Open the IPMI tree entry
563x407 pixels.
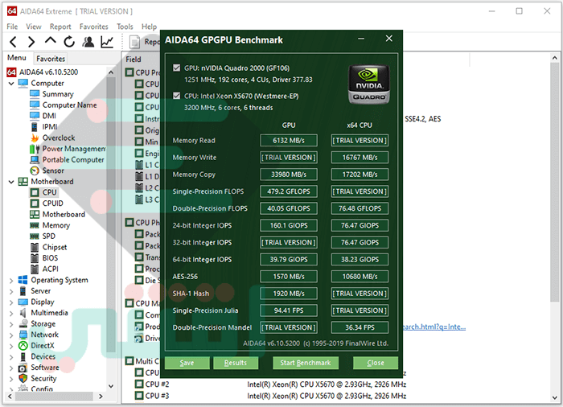tap(50, 127)
